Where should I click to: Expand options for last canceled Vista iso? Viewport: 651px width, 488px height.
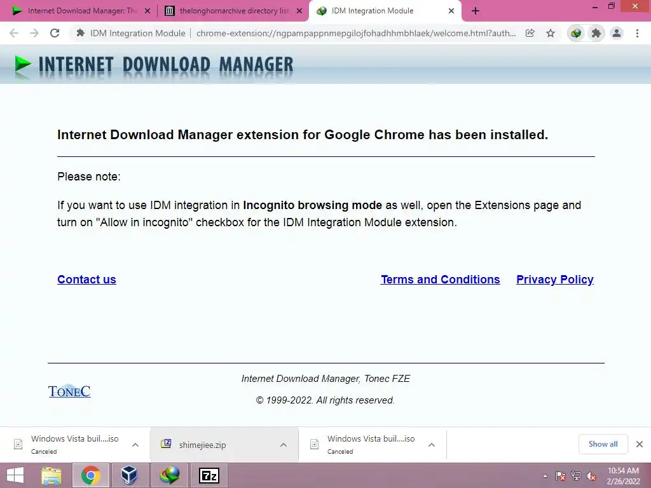click(432, 445)
